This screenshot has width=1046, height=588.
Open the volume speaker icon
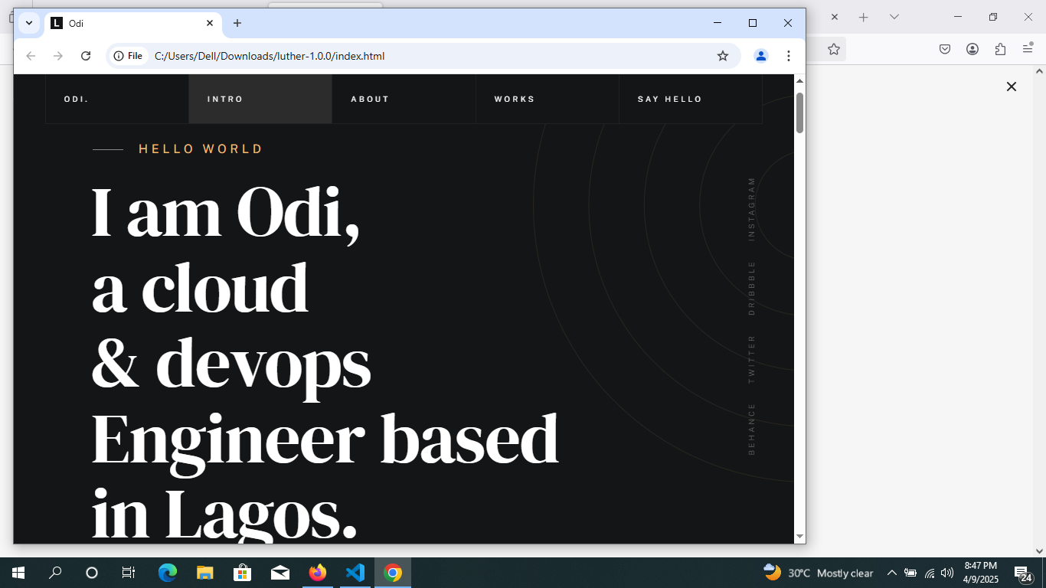click(947, 573)
